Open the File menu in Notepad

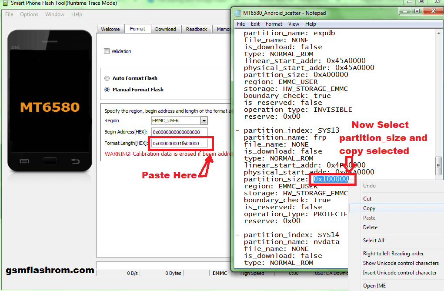click(x=241, y=24)
